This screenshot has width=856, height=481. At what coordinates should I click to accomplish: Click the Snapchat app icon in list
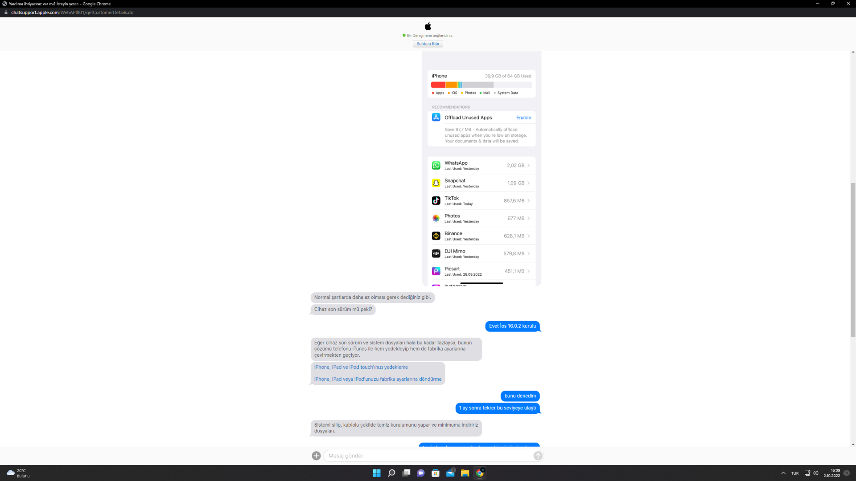(x=436, y=183)
